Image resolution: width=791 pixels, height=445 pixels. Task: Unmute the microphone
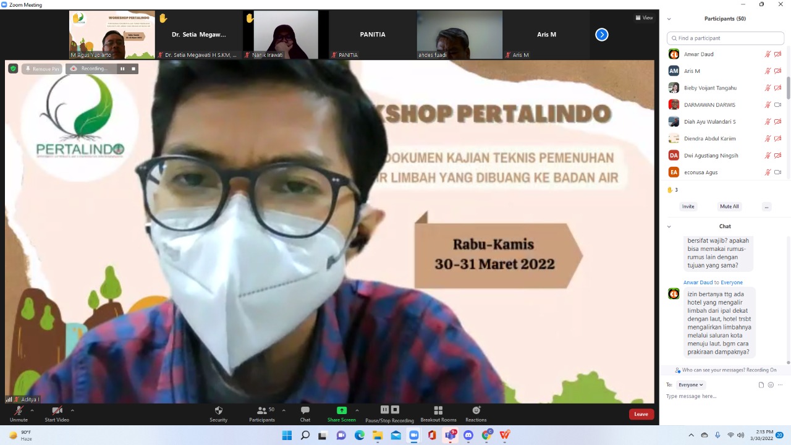[x=19, y=413]
